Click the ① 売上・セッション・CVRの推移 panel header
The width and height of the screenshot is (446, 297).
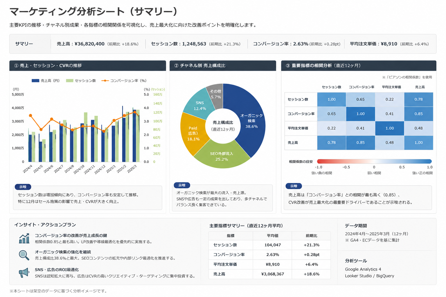click(x=88, y=66)
